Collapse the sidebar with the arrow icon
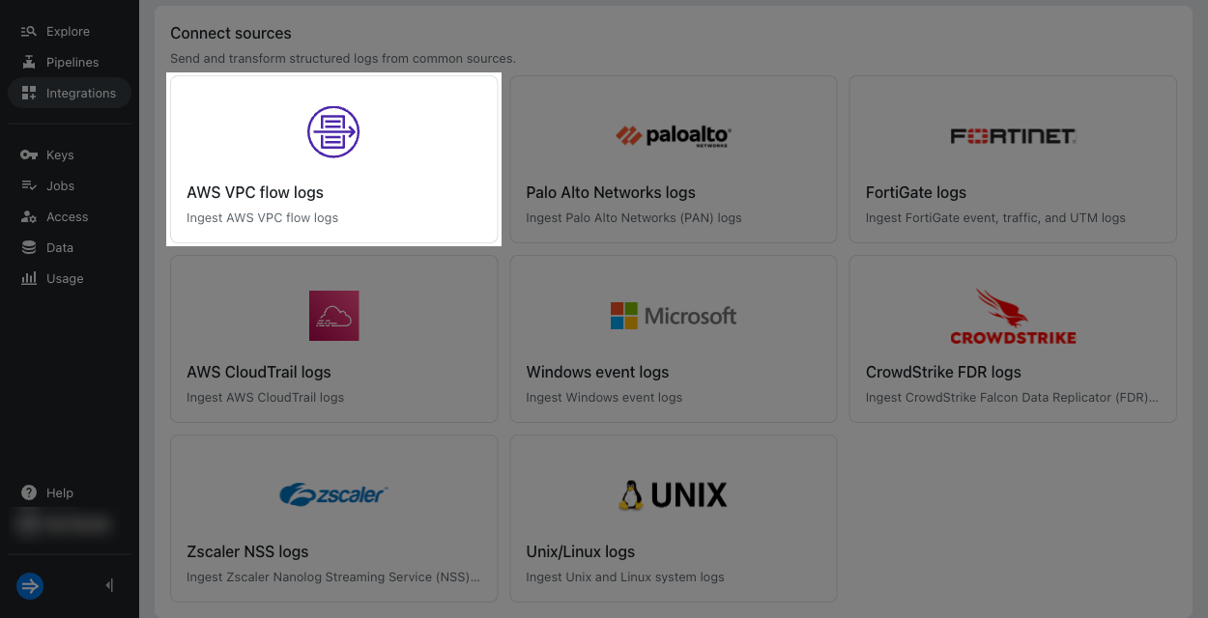The height and width of the screenshot is (618, 1208). pyautogui.click(x=109, y=585)
